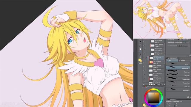Select the Turnip pen sub tool

[178, 71]
